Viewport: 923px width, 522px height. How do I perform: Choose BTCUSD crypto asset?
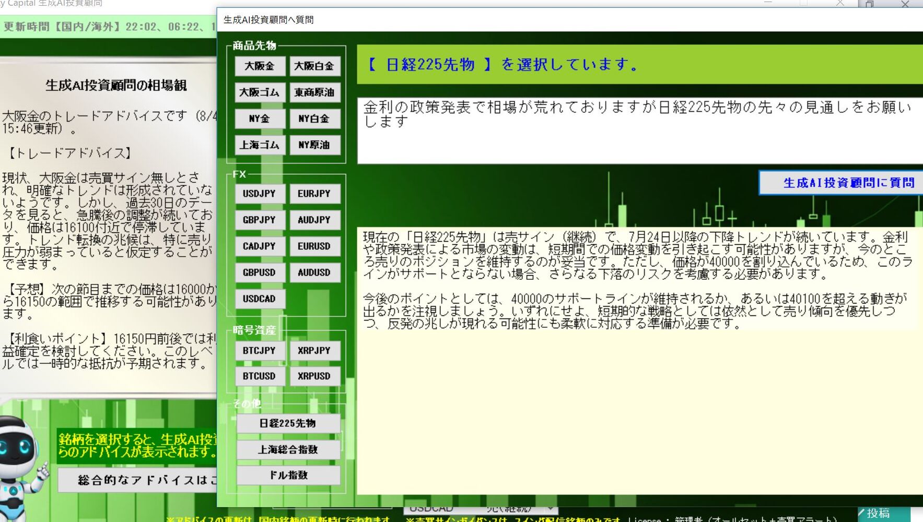[x=260, y=376]
